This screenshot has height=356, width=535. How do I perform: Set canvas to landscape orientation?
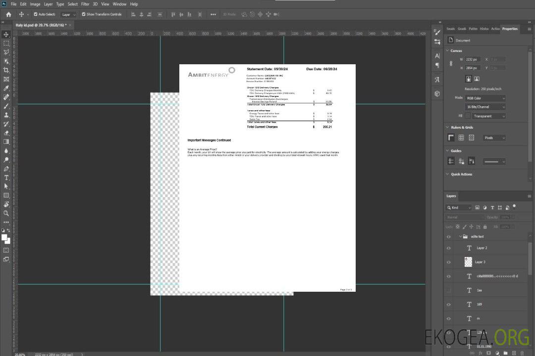click(477, 79)
